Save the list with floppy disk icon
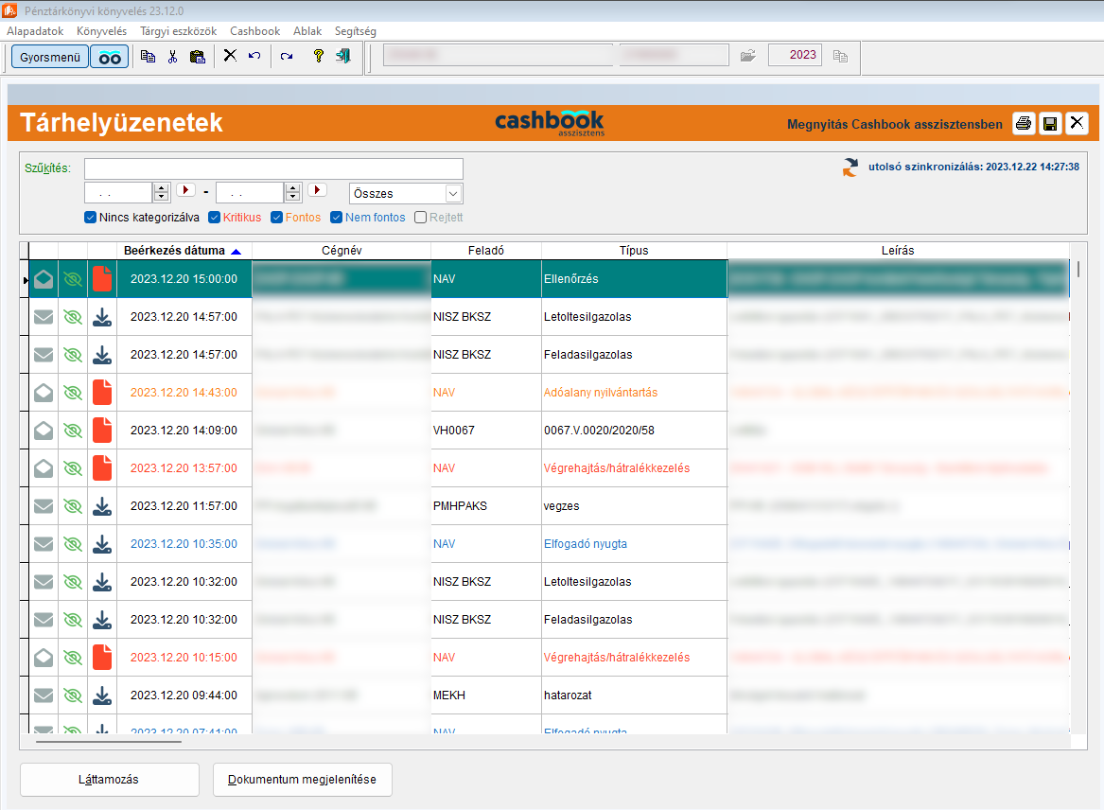Screen dimensions: 1104x810 pyautogui.click(x=1050, y=123)
